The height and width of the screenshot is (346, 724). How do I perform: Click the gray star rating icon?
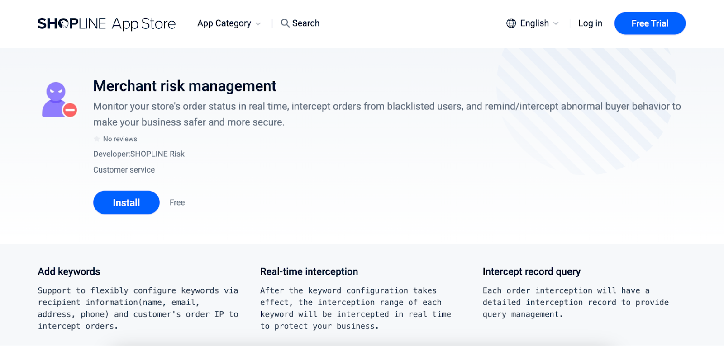coord(96,139)
